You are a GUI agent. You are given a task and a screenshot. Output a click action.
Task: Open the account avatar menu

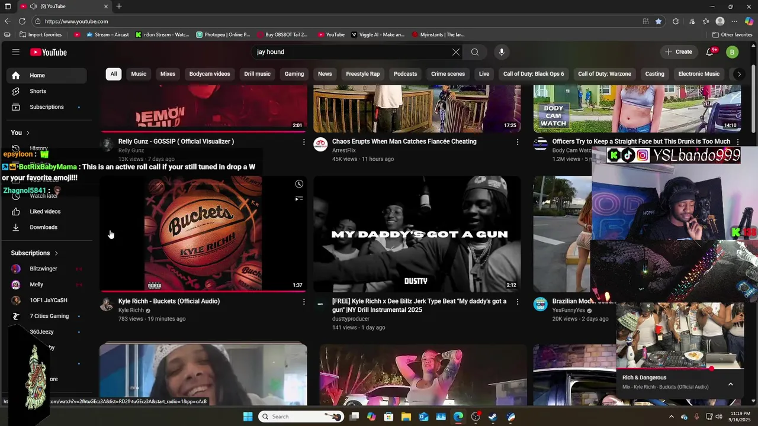pyautogui.click(x=732, y=52)
